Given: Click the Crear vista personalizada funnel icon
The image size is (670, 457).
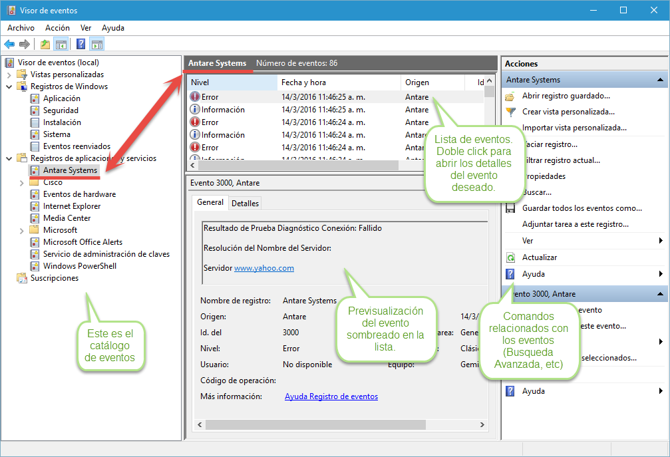Looking at the screenshot, I should coord(510,112).
